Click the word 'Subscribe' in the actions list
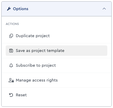The height and width of the screenshot is (108, 113). pos(25,65)
